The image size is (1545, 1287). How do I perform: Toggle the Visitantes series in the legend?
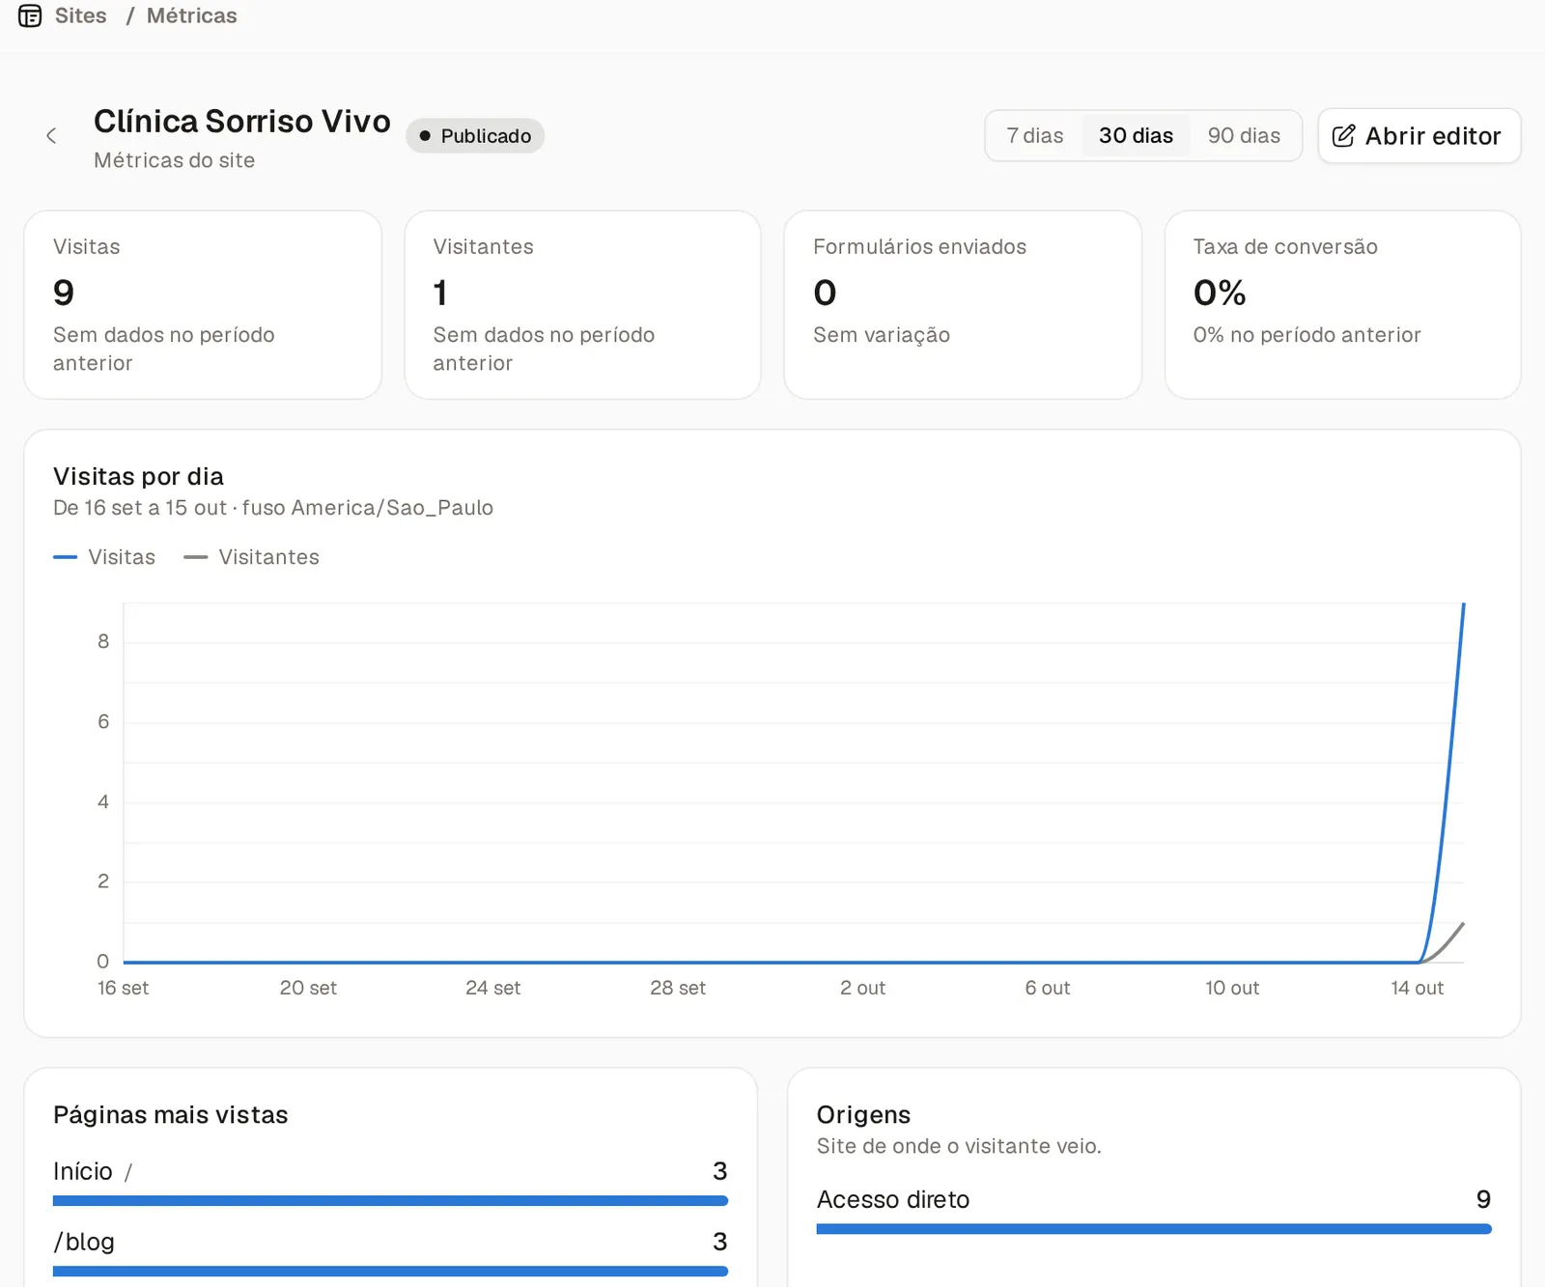251,557
